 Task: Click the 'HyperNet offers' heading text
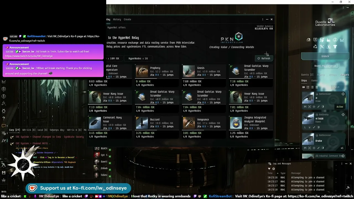116,28
